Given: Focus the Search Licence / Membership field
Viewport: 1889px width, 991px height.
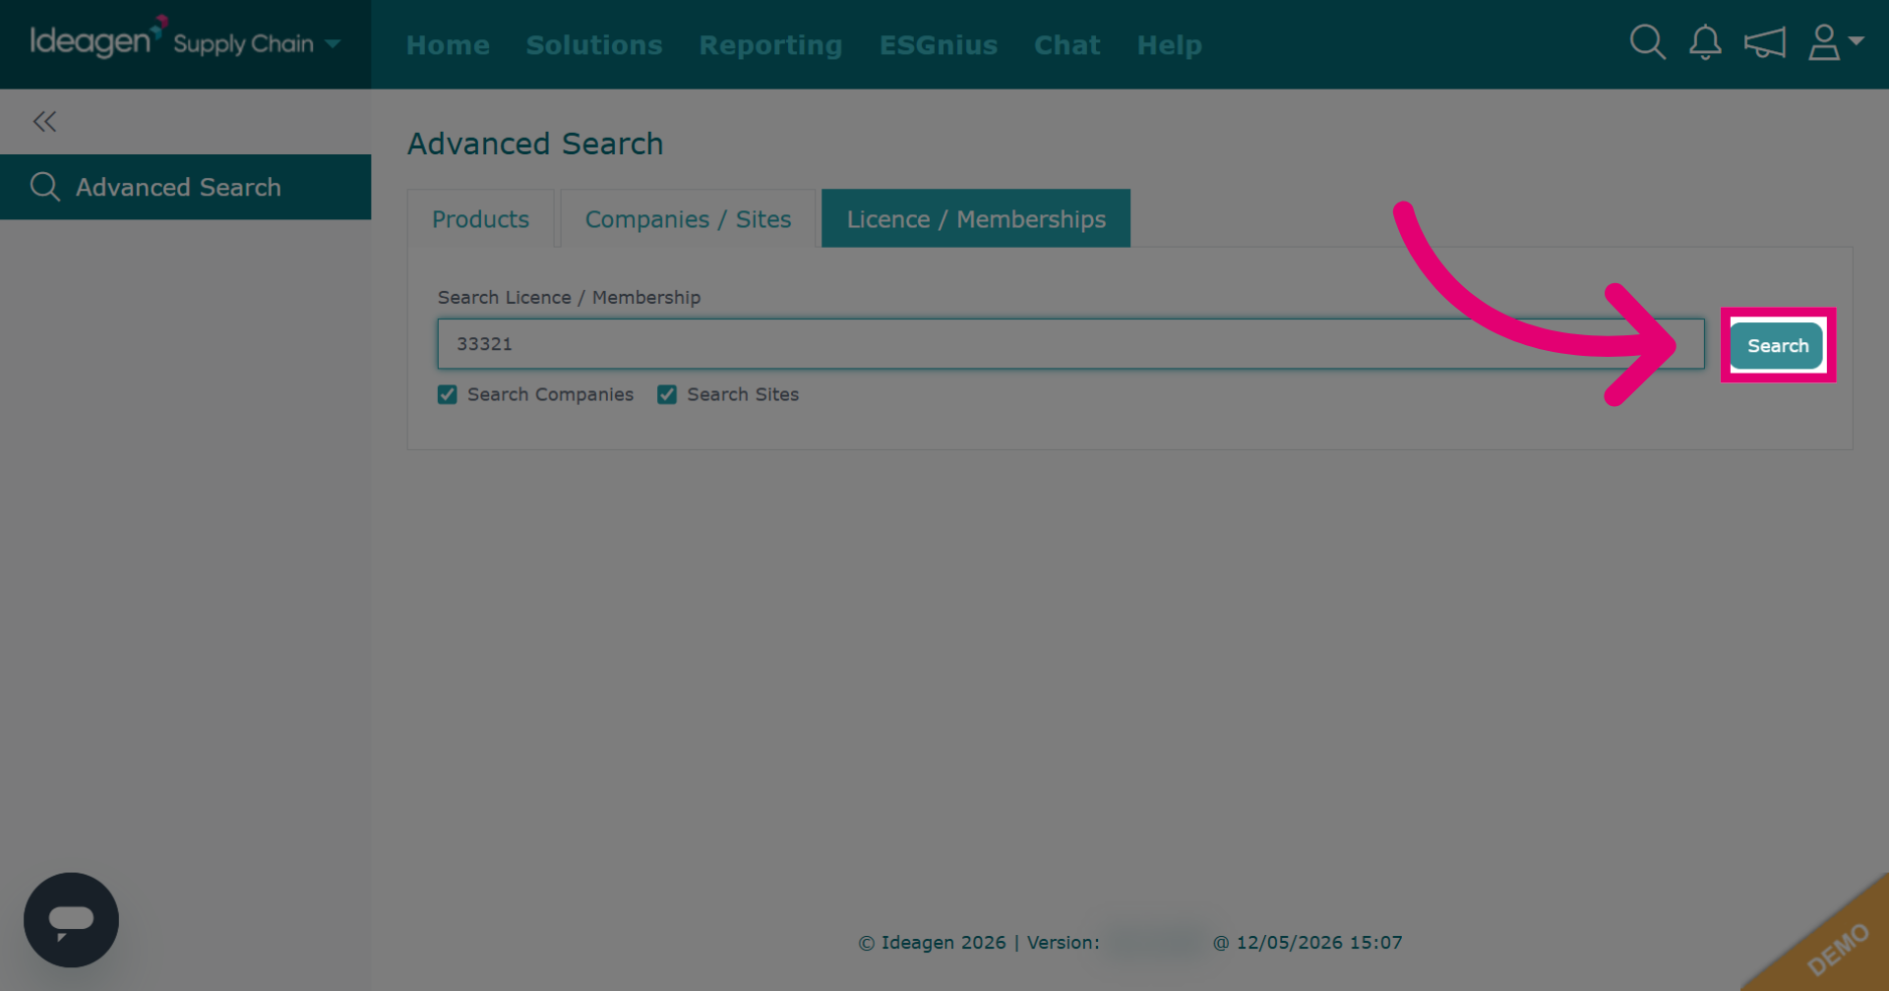Looking at the screenshot, I should tap(1070, 343).
